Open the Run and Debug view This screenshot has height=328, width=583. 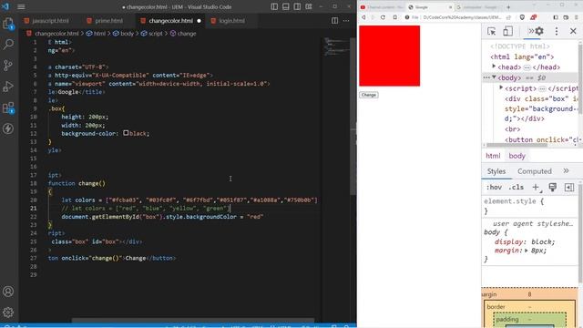tap(8, 87)
